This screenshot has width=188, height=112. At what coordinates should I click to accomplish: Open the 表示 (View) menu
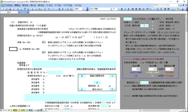25,5
